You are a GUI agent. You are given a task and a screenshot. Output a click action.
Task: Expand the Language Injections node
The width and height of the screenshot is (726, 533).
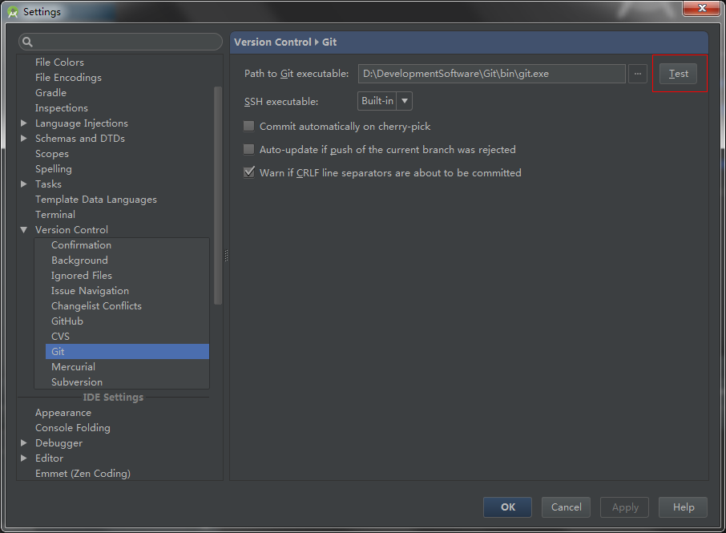(x=24, y=123)
